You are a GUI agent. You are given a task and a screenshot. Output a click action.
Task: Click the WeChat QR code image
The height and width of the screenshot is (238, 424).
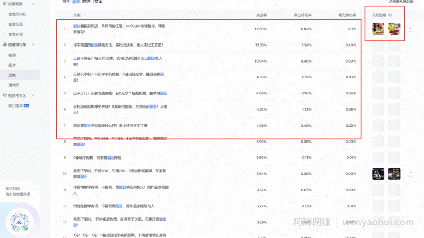pos(20,222)
